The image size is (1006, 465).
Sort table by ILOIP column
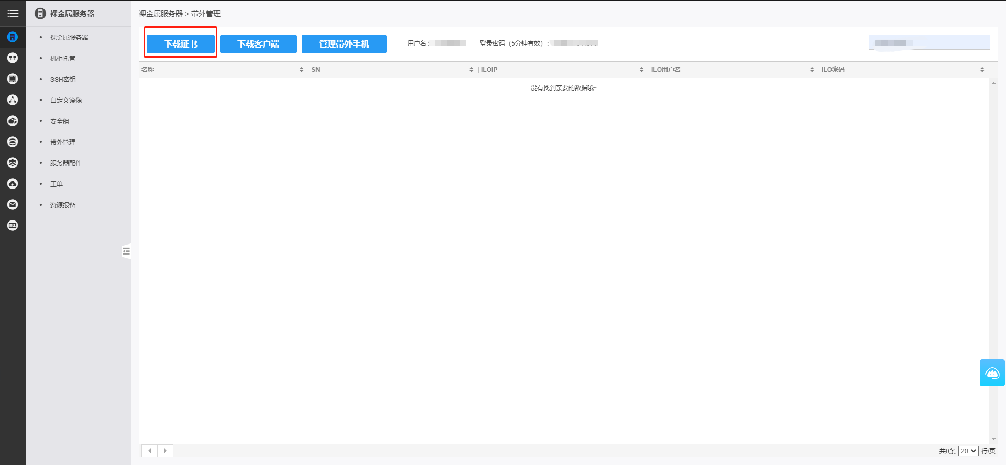[x=641, y=70]
